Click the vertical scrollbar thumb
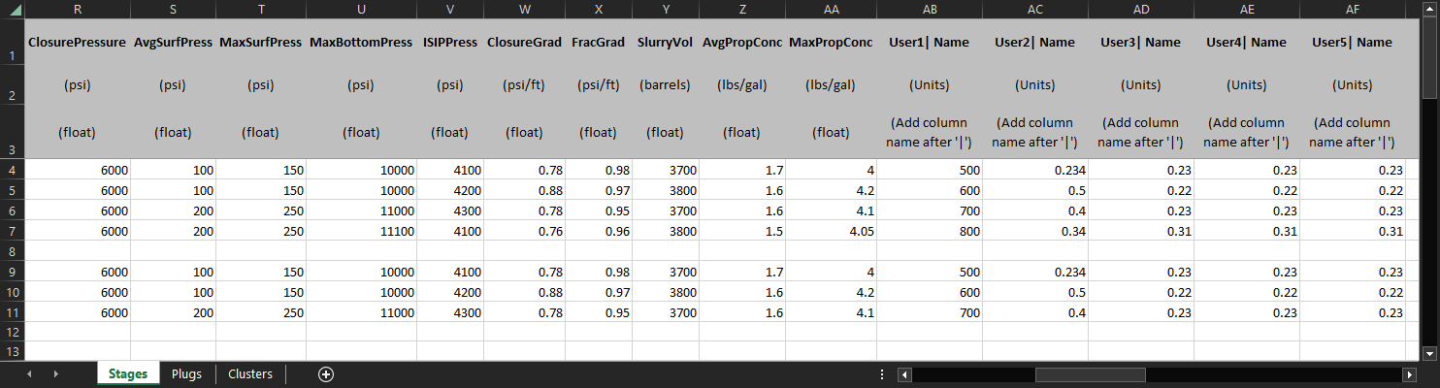Image resolution: width=1440 pixels, height=388 pixels. [1429, 57]
